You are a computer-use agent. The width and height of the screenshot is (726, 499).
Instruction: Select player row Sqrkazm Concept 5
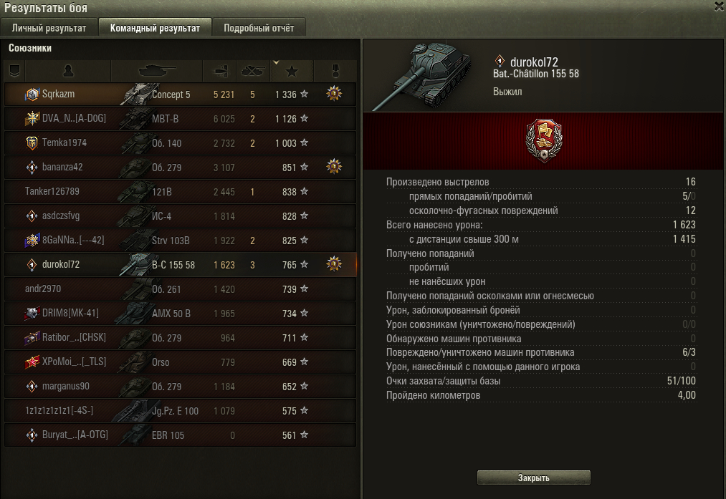pos(181,95)
